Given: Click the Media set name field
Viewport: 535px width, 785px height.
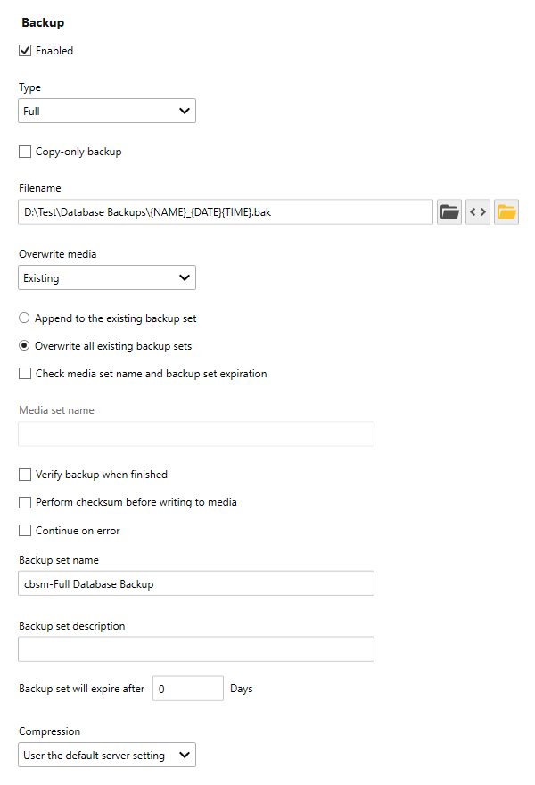Looking at the screenshot, I should coord(196,434).
